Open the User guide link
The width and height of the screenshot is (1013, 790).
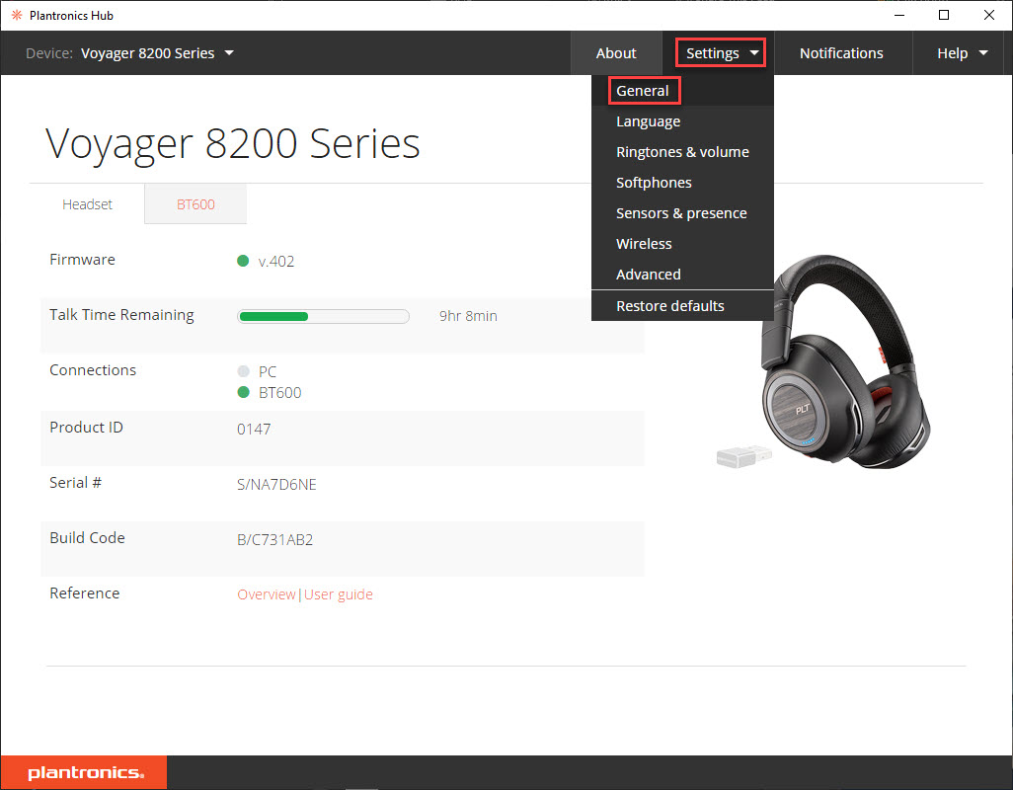pos(339,594)
